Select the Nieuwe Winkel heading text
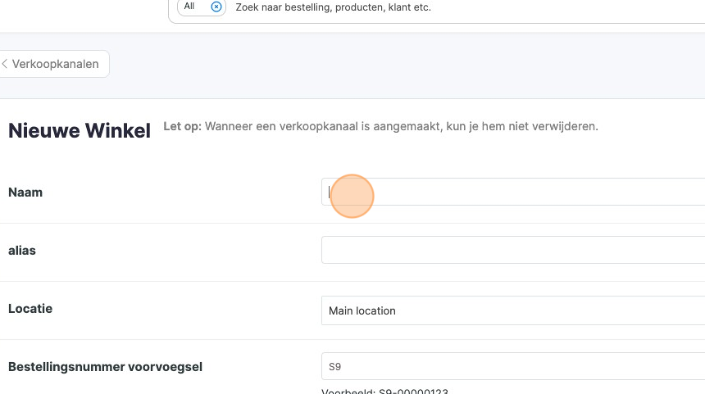705x394 pixels. [80, 131]
